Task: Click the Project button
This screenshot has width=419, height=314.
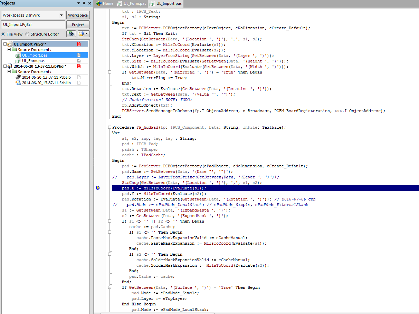Action: pos(78,25)
